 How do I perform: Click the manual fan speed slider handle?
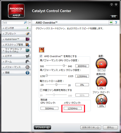coord(54,95)
